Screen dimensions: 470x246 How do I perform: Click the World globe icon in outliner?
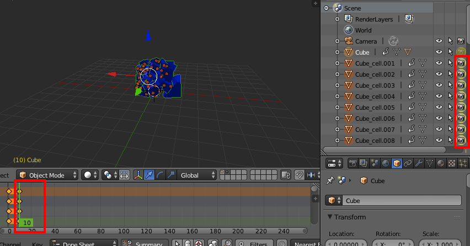pos(348,30)
